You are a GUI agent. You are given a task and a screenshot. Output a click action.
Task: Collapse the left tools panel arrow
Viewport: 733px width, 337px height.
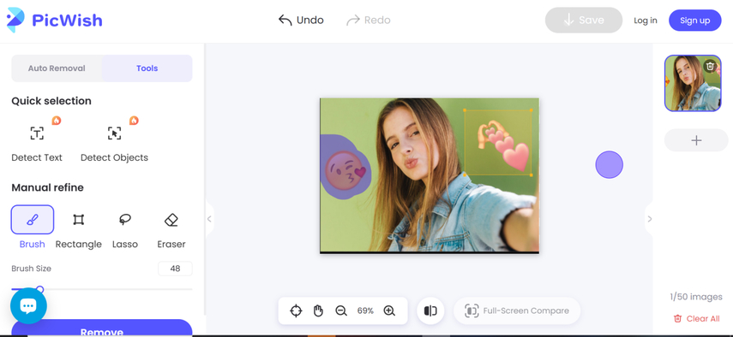pyautogui.click(x=209, y=219)
